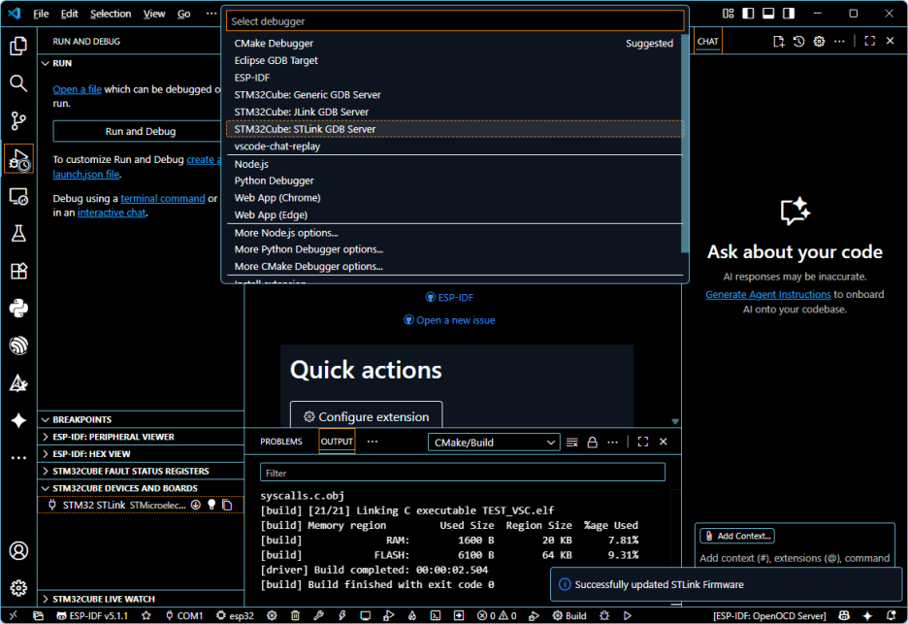Show chat history in Chat panel

pos(799,41)
